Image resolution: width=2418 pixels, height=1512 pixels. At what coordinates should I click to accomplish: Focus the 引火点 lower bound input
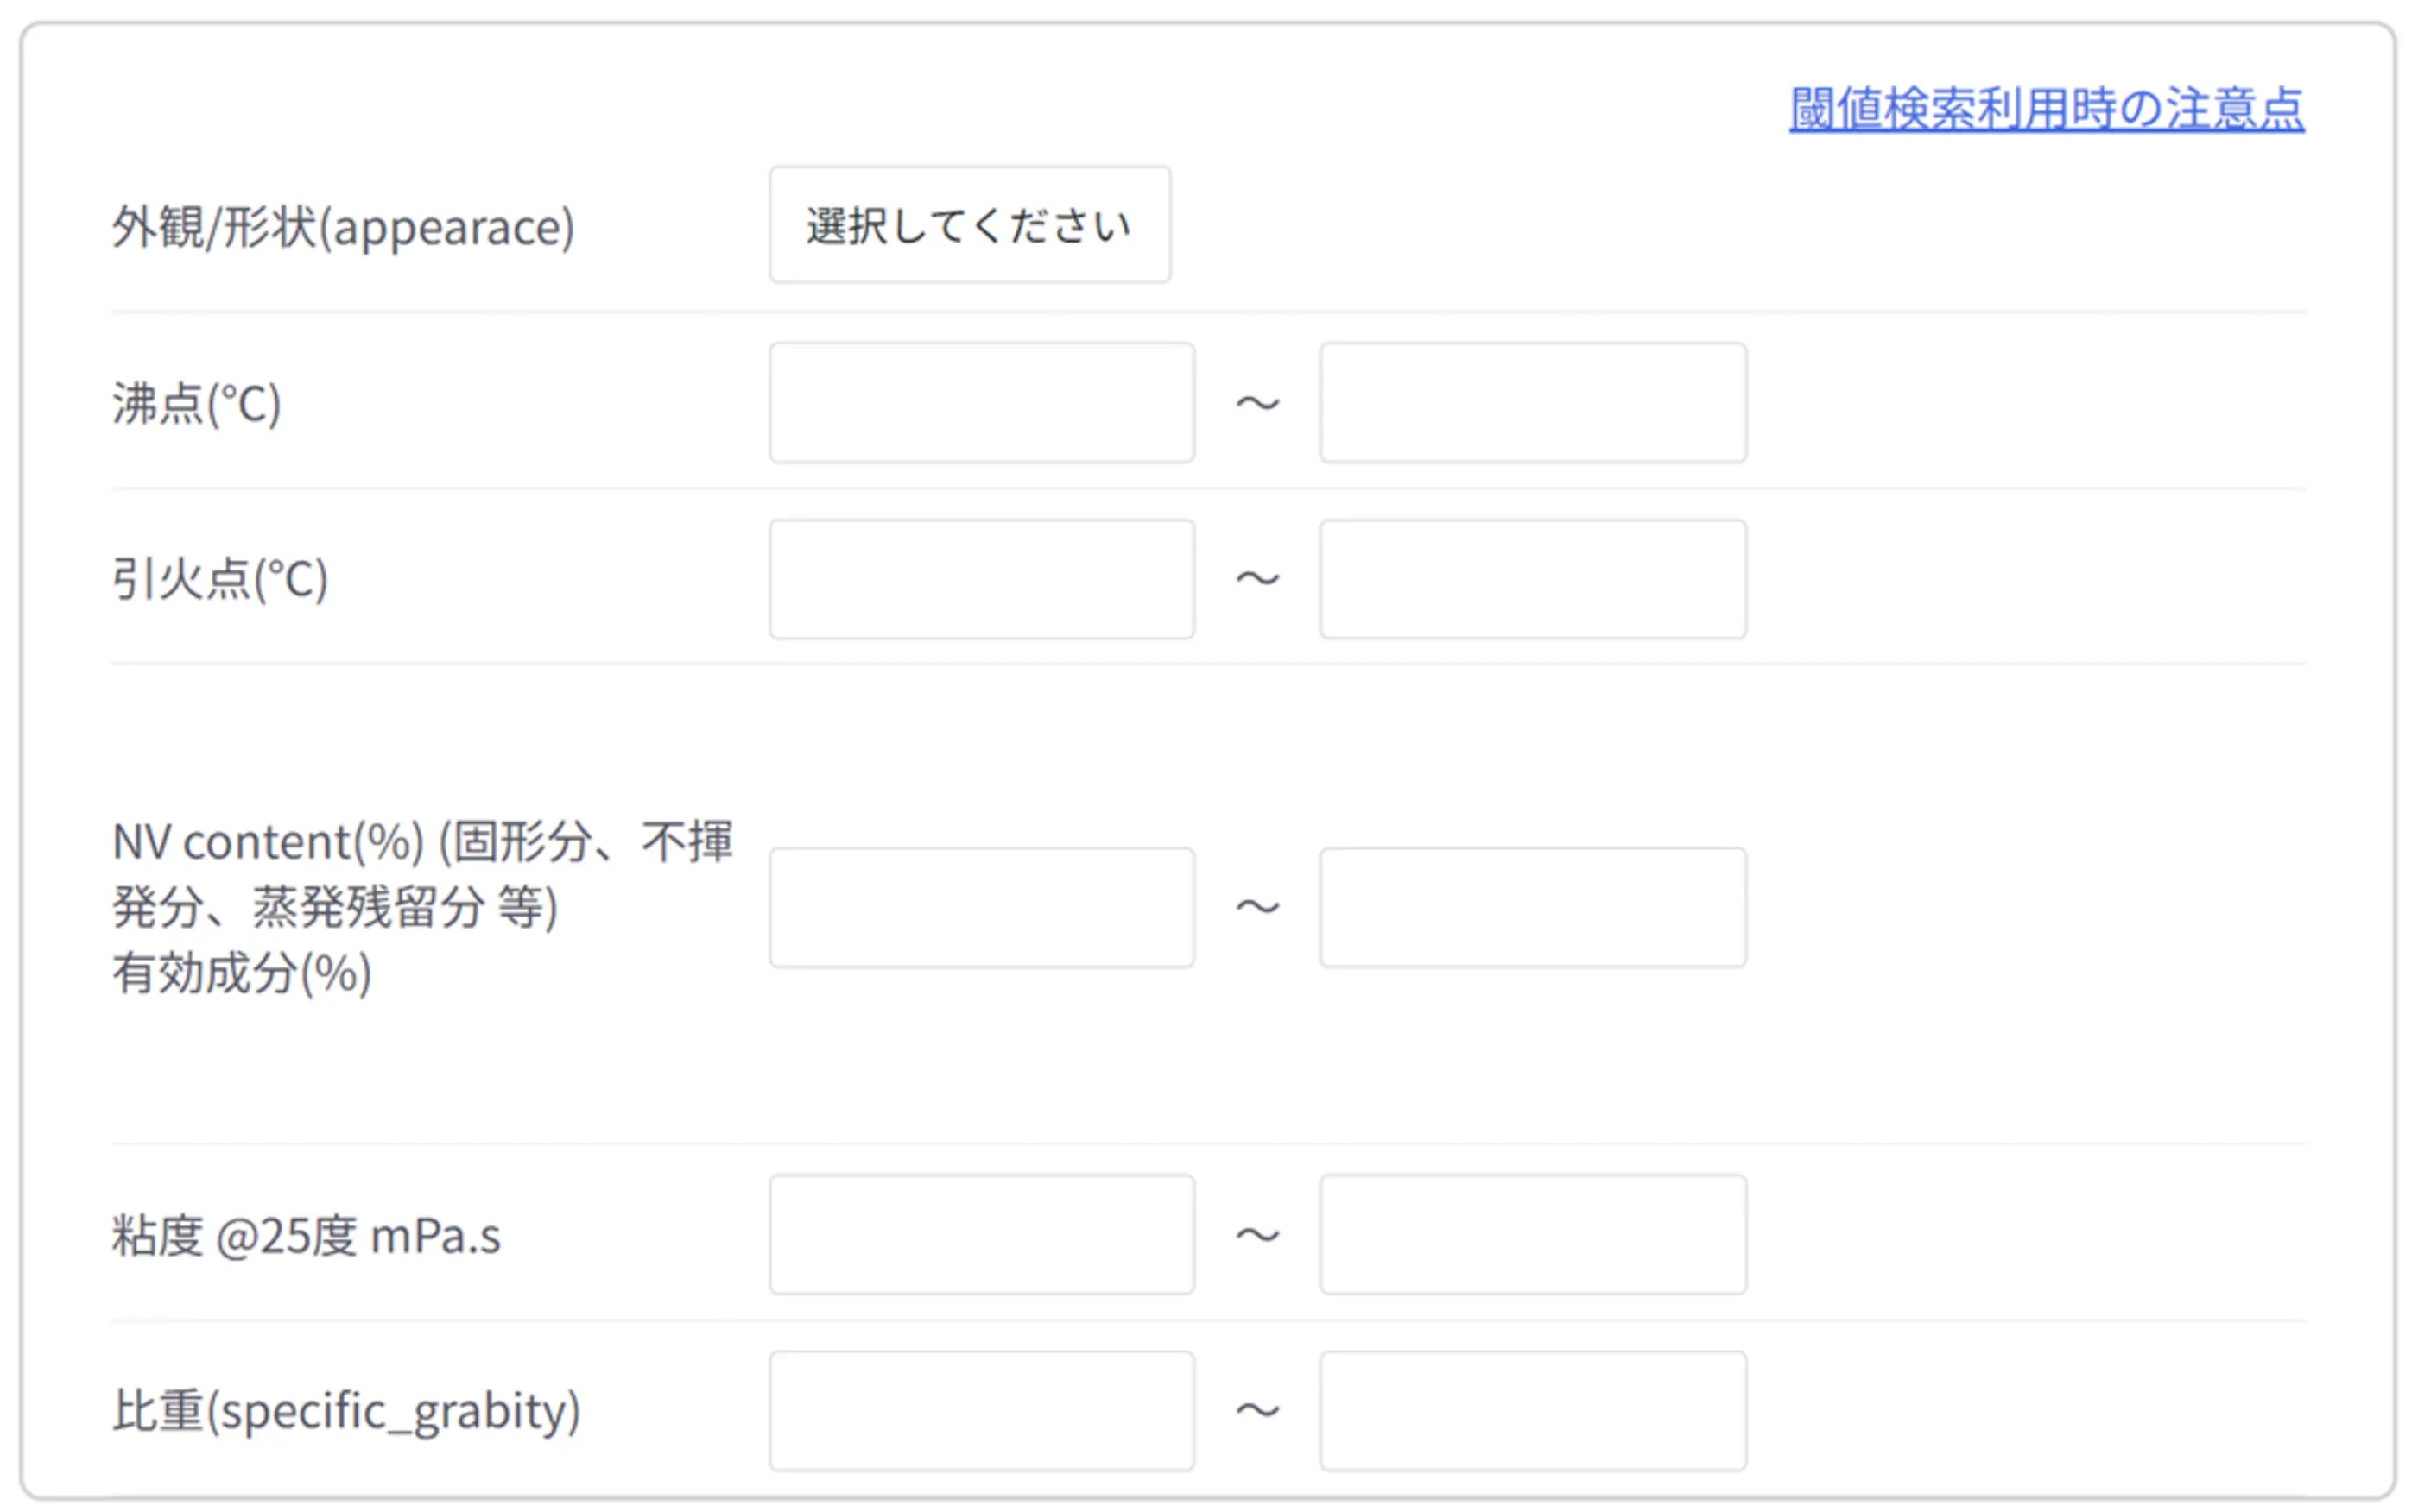[x=981, y=579]
